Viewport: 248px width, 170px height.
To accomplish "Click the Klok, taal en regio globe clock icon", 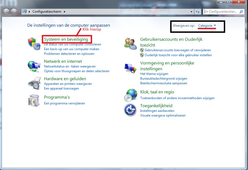I will click(x=131, y=95).
